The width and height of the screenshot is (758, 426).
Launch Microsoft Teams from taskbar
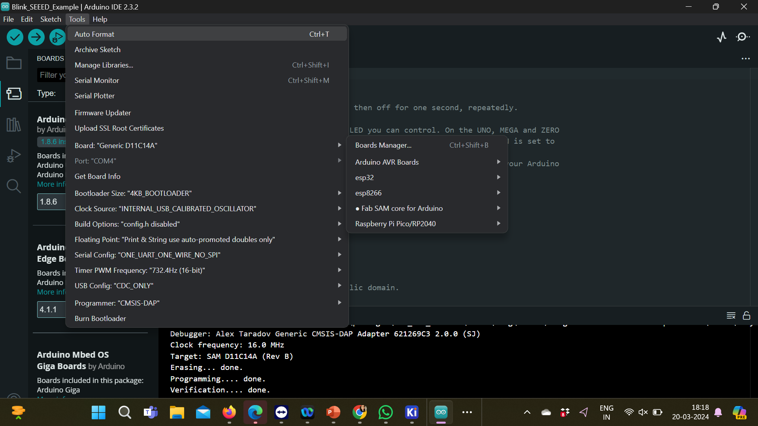tap(151, 412)
